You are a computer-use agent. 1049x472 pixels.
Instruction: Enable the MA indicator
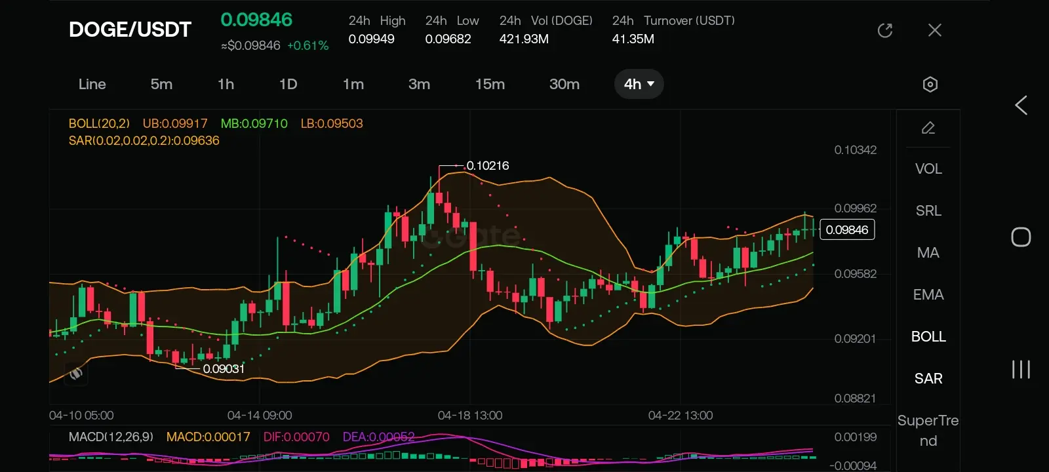[928, 253]
